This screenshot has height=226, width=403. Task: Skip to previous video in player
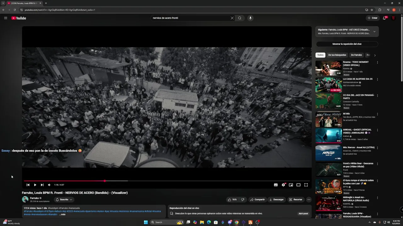[28, 185]
